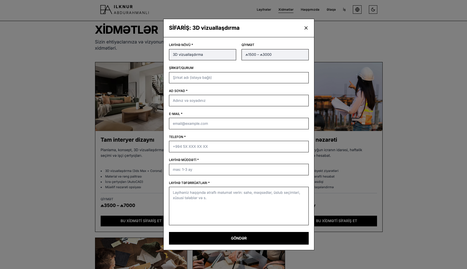Open the İş navigation link
The width and height of the screenshot is (467, 269).
click(x=344, y=10)
